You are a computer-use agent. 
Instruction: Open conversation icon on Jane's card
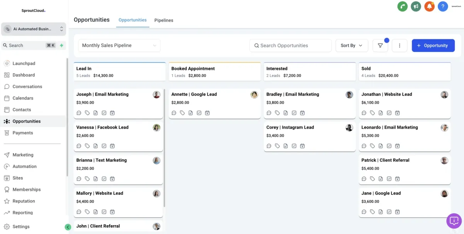coord(364,212)
